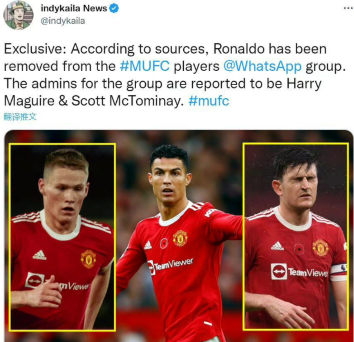Follow the uppercase #MUFC hashtag
The image size is (354, 342).
[145, 66]
